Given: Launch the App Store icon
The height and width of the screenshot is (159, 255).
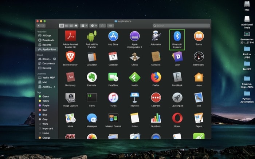Looking at the screenshot, I should point(113,36).
